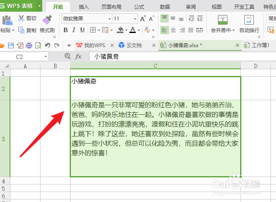Open the 页面布局 ribbon tab
The width and height of the screenshot is (276, 202).
(111, 7)
